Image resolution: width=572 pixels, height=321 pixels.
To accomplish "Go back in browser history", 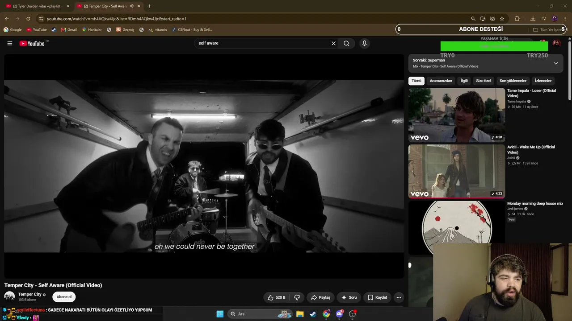I will [x=7, y=19].
